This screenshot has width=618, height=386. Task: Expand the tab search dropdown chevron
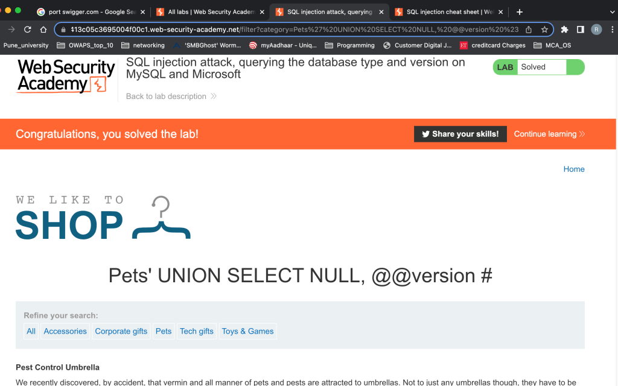tap(610, 11)
